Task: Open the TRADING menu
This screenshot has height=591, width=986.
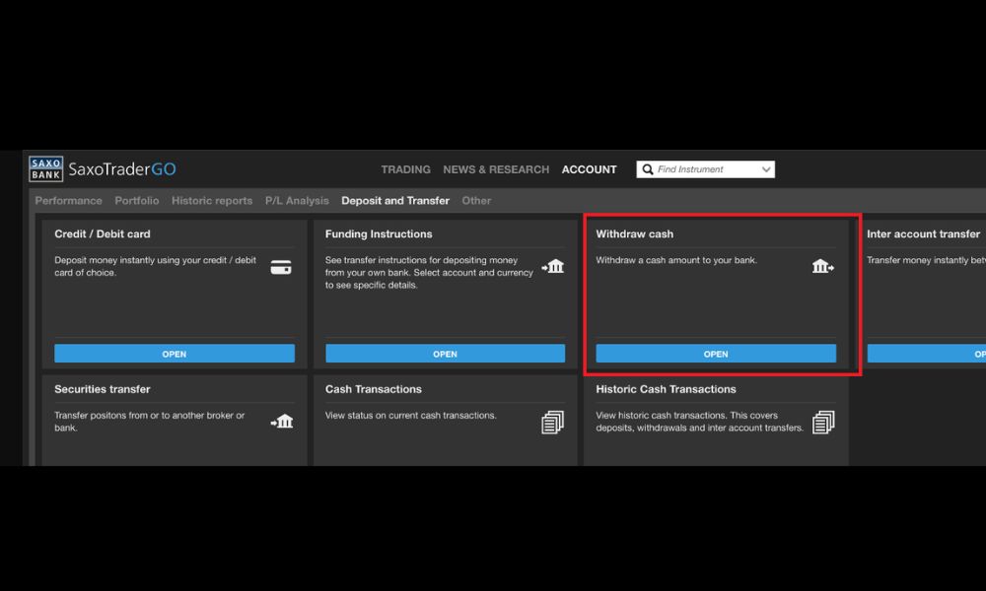Action: [405, 169]
